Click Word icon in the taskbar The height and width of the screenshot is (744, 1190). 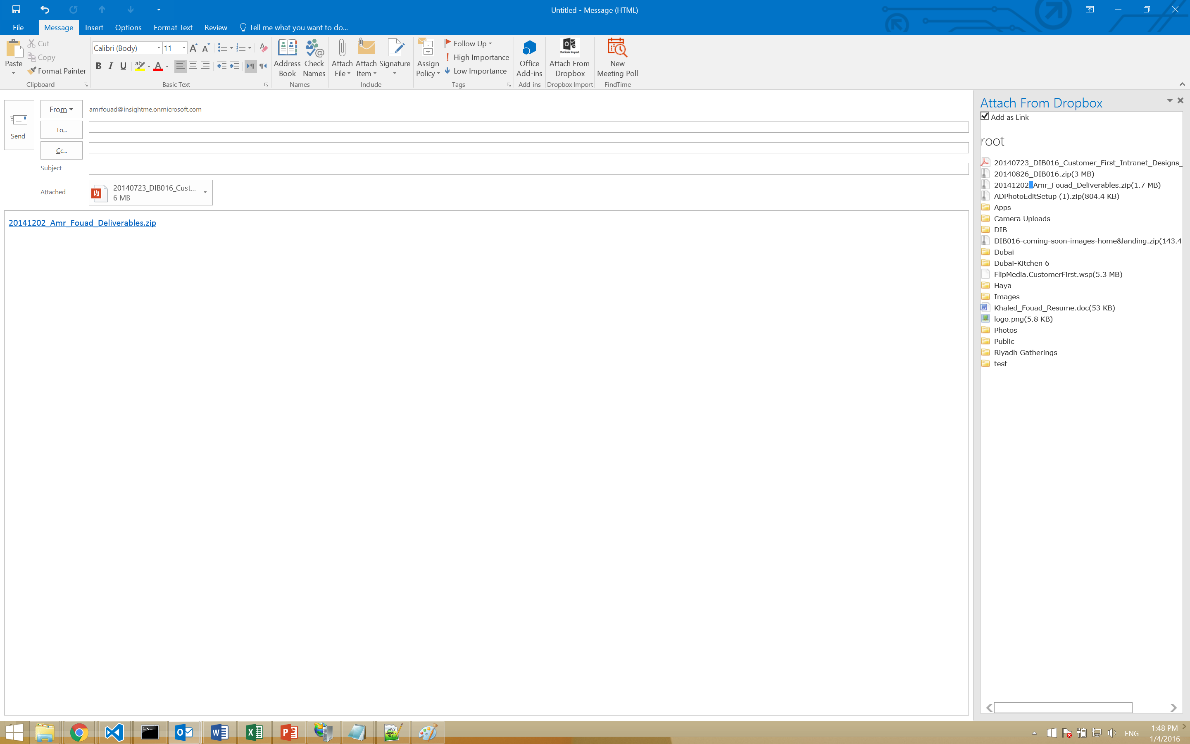pyautogui.click(x=219, y=733)
